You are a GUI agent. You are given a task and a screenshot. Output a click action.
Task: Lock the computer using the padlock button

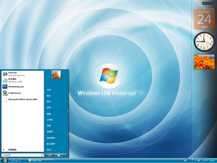tap(58, 155)
